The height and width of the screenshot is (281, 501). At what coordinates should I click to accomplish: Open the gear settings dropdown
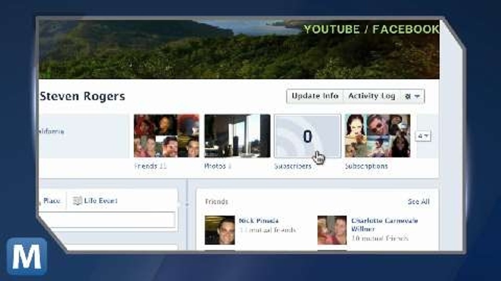click(x=412, y=96)
